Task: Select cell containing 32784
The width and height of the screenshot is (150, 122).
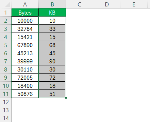Action: point(25,29)
